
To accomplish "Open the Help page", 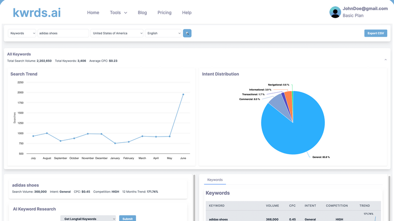I will pos(187,12).
